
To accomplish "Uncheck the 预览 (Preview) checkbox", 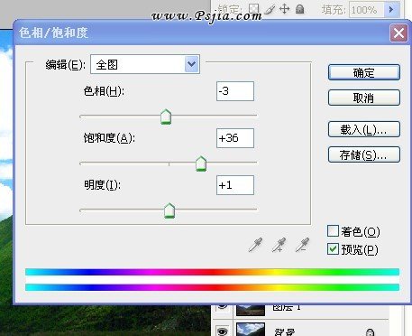I will (333, 249).
